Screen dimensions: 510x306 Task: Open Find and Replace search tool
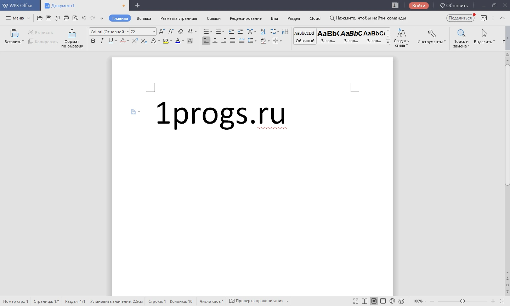click(461, 38)
